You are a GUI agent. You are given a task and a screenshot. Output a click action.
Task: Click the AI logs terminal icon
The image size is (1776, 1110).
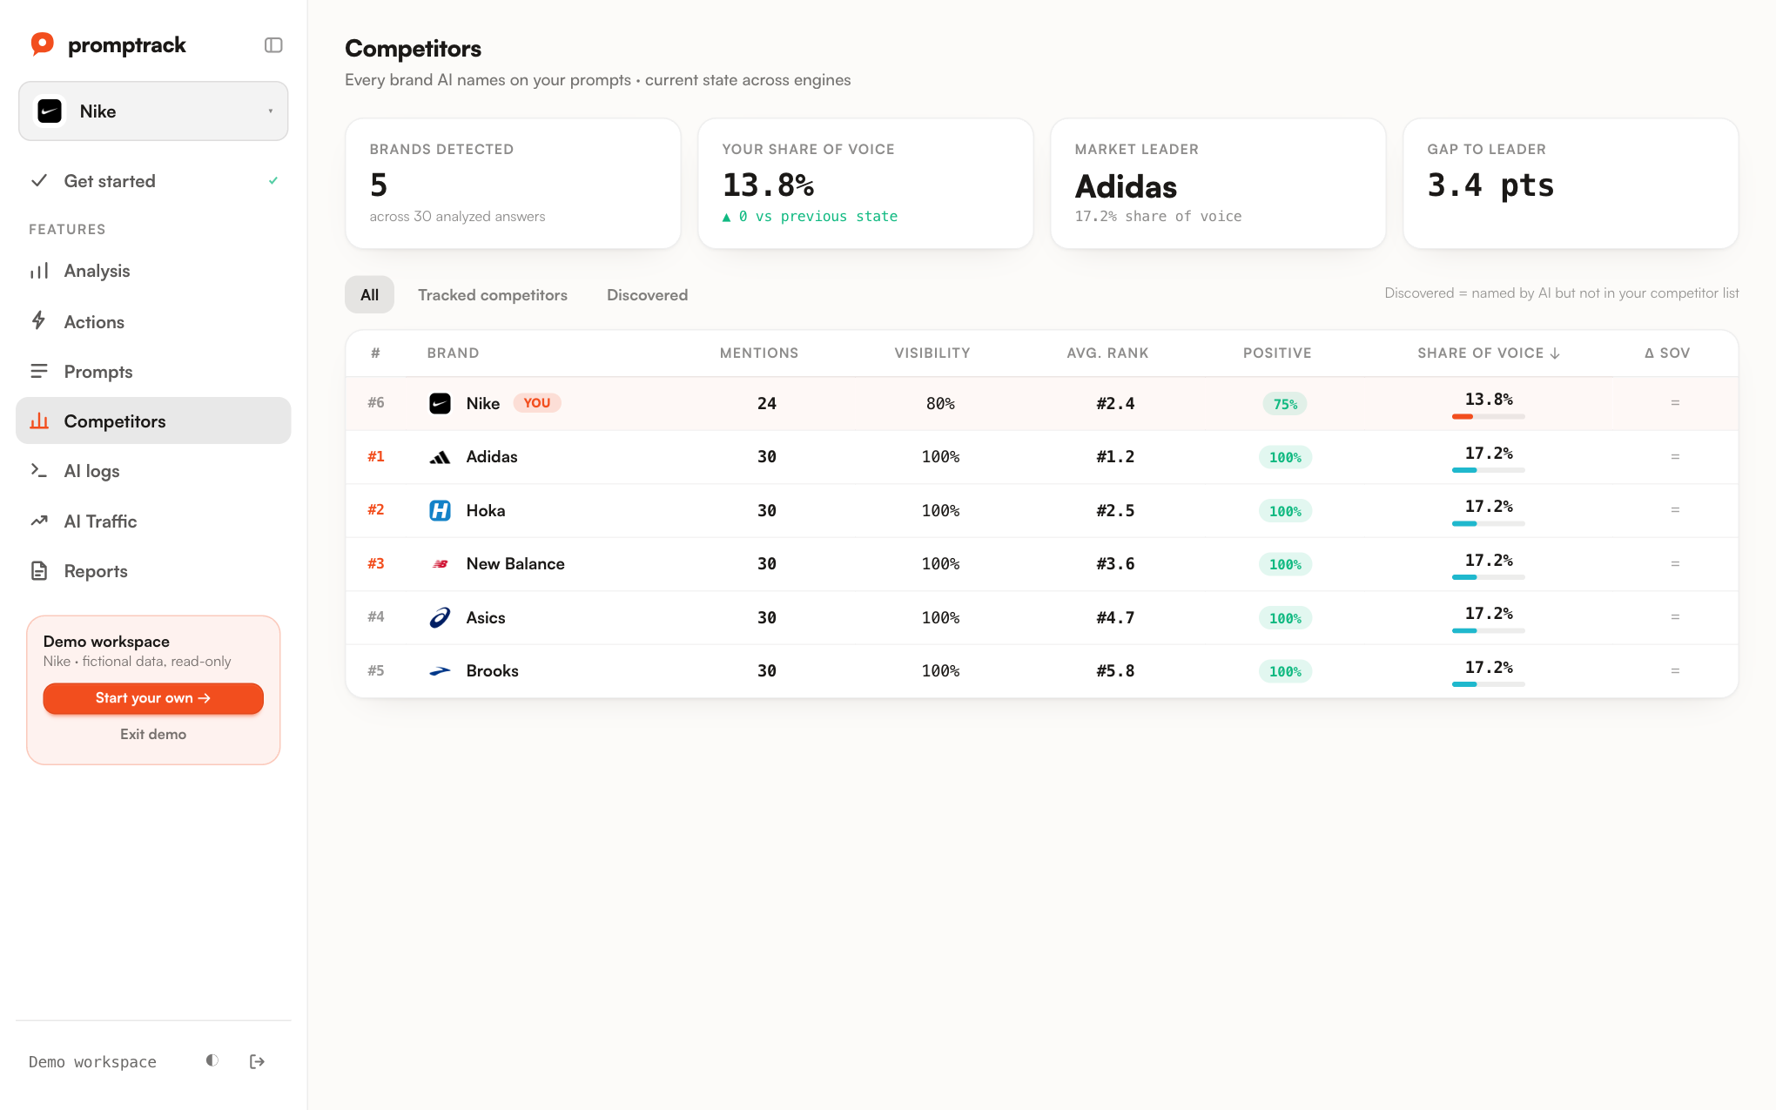point(39,471)
